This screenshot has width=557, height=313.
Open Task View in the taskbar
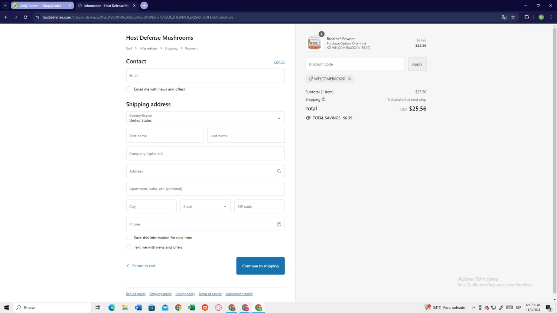click(x=98, y=307)
